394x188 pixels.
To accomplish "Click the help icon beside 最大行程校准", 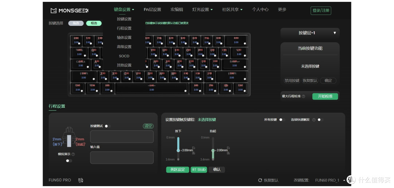I will coord(304,97).
